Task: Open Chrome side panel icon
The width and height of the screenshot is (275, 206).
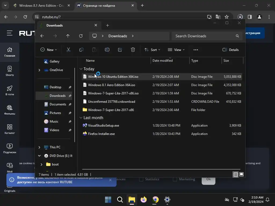Action: click(250, 17)
